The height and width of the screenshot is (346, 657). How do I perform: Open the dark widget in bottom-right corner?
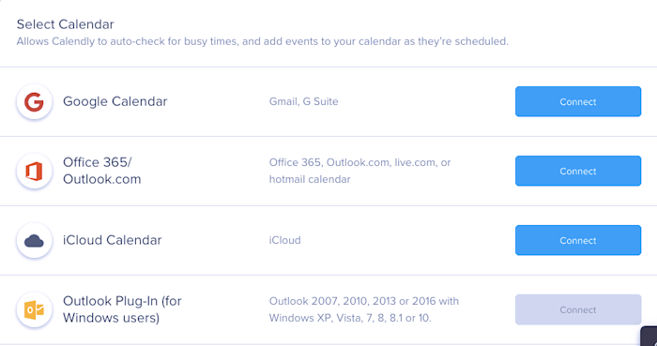click(649, 337)
